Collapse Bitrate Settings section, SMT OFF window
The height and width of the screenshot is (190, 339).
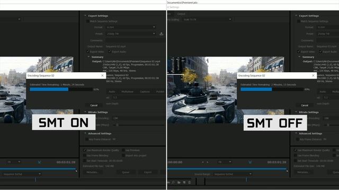point(296,112)
